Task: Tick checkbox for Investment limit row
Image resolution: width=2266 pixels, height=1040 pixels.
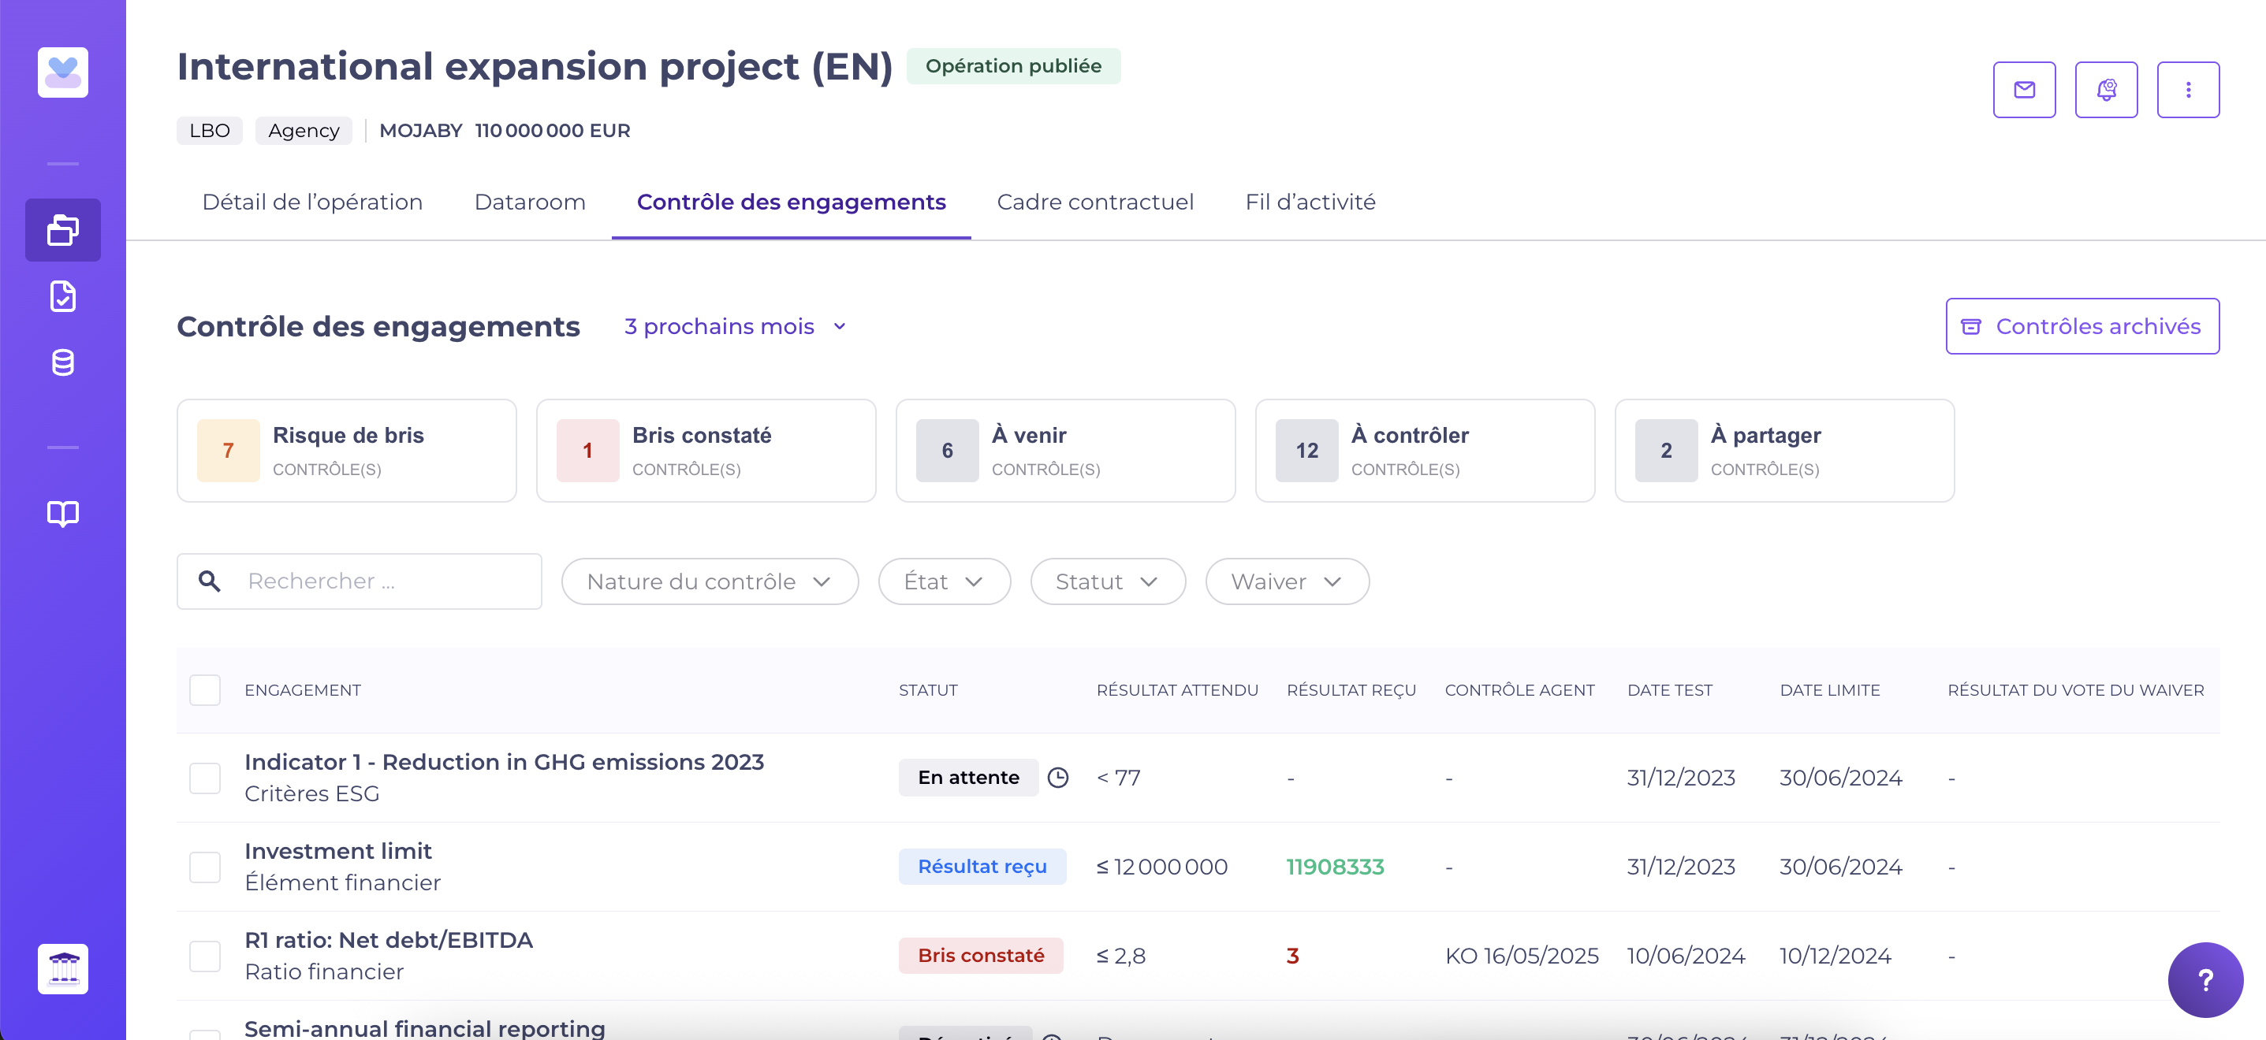Action: (205, 867)
